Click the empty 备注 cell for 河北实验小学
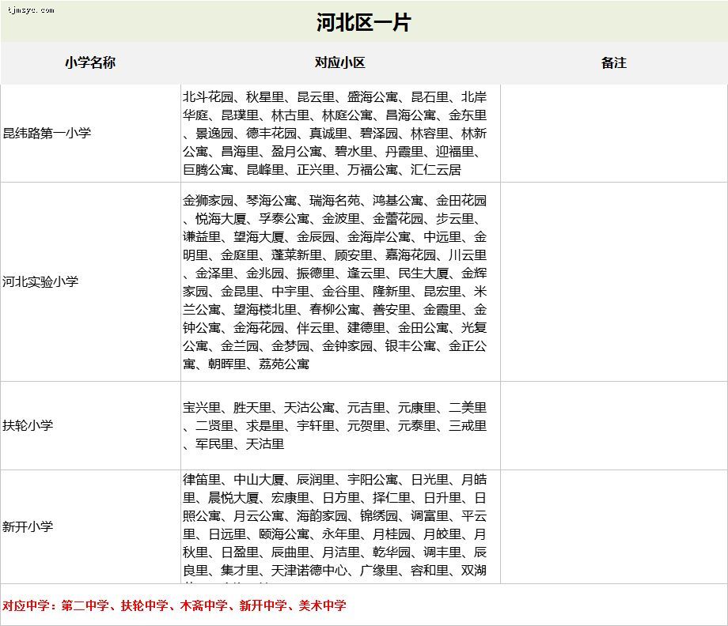The height and width of the screenshot is (626, 728). [613, 281]
